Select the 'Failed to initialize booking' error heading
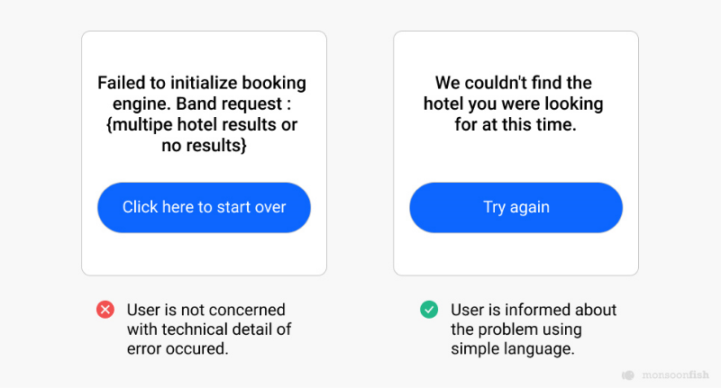721x388 pixels. click(202, 83)
